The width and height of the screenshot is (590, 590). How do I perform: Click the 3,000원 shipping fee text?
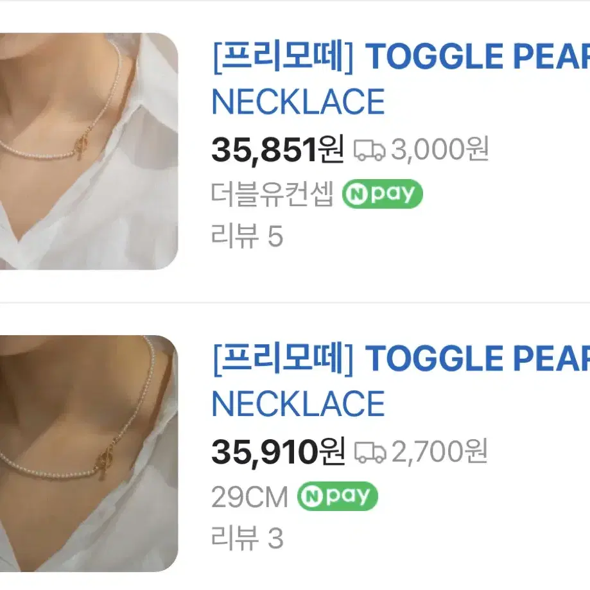pos(440,150)
